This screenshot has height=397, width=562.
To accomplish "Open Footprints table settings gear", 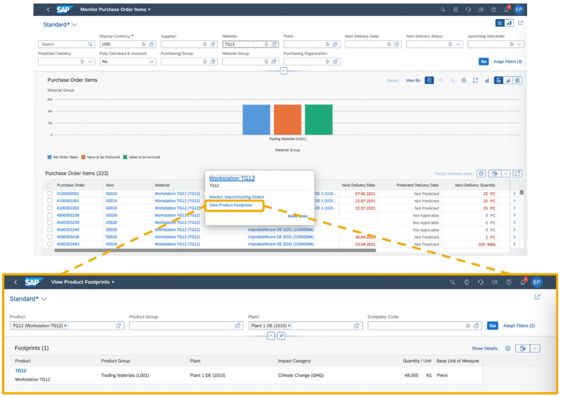I will pos(507,348).
